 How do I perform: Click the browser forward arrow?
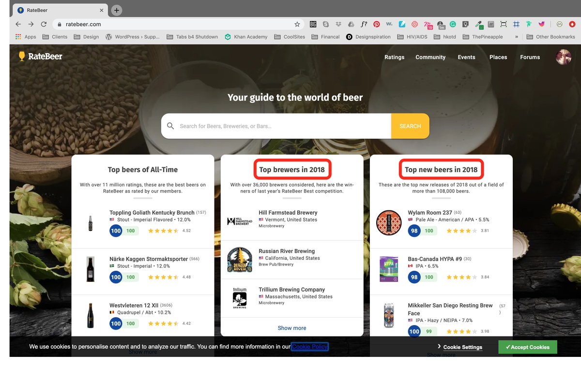(31, 24)
